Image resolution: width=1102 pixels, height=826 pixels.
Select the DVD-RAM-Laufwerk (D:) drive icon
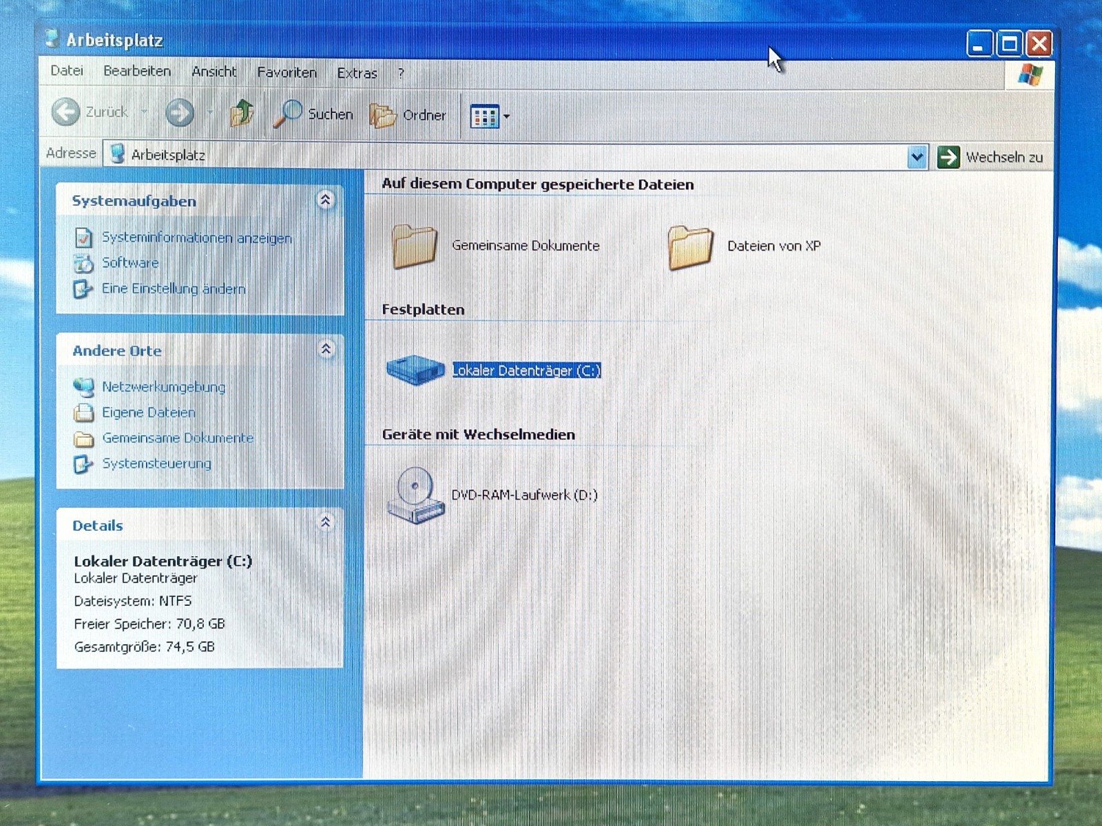tap(415, 495)
